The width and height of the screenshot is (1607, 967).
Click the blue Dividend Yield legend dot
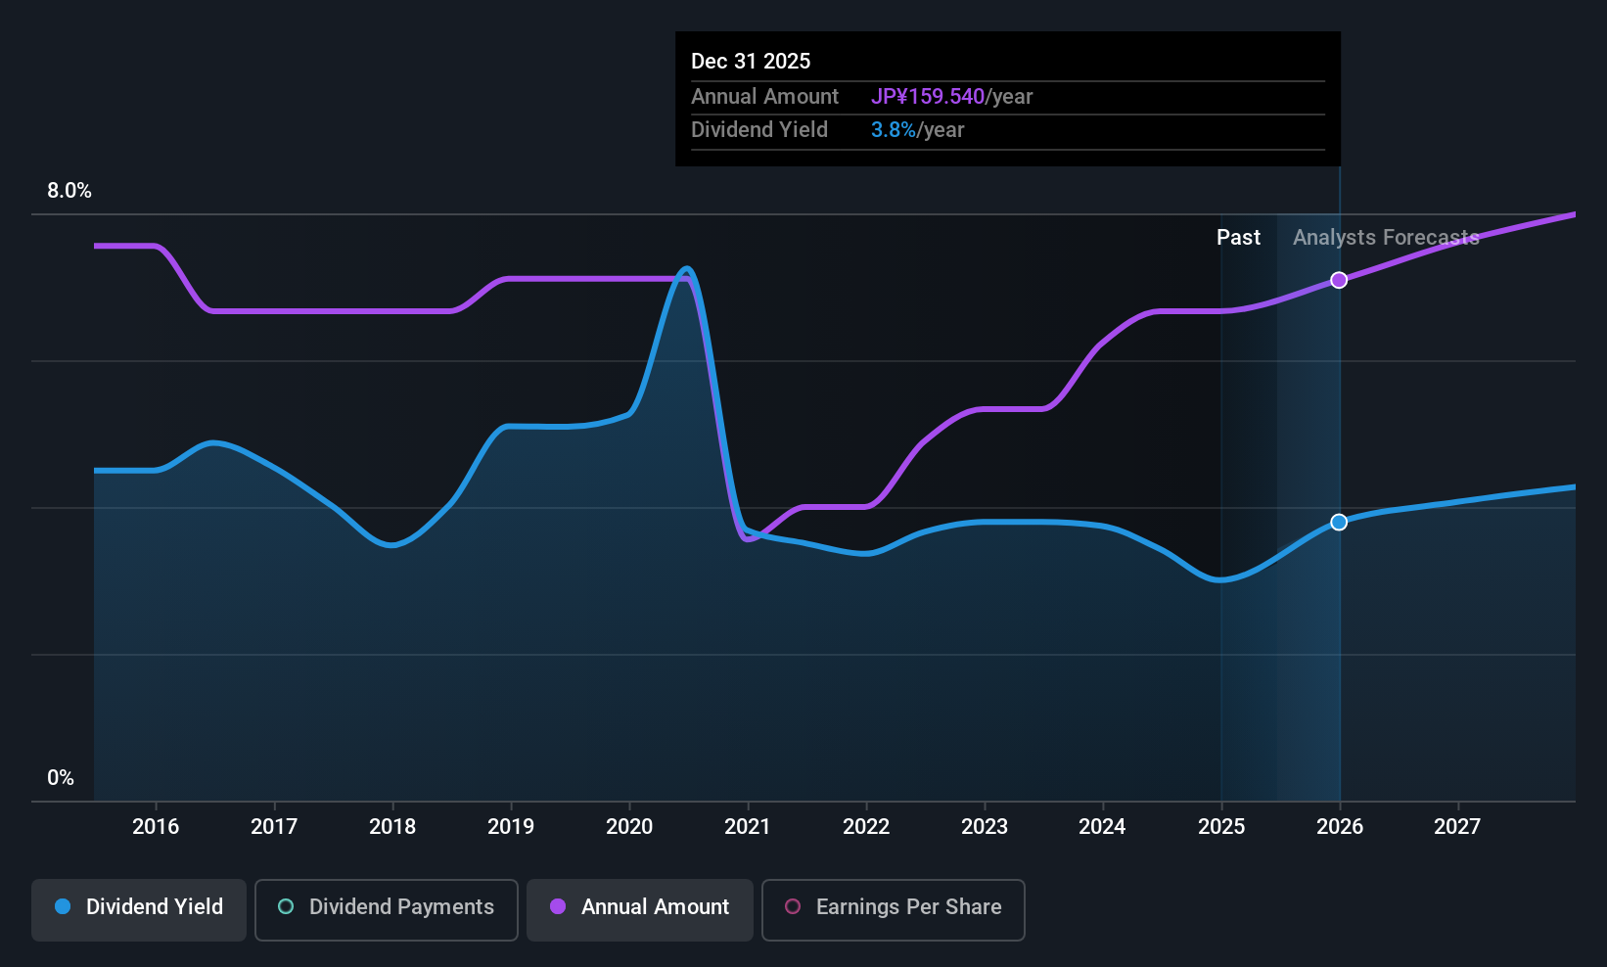(x=63, y=906)
